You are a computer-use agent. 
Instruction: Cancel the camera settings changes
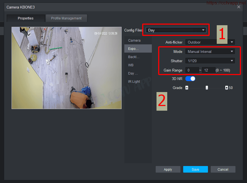pos(223,170)
